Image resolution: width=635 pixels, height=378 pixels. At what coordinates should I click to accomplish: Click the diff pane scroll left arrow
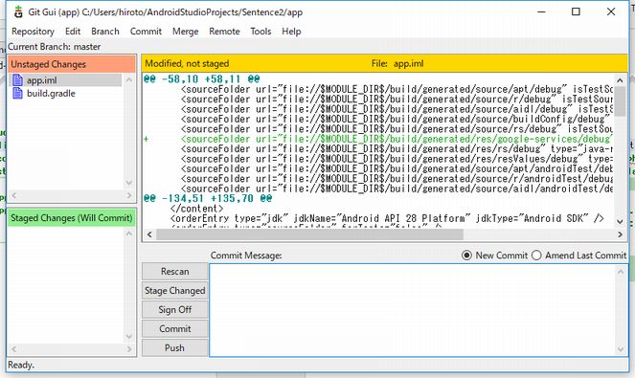click(149, 234)
